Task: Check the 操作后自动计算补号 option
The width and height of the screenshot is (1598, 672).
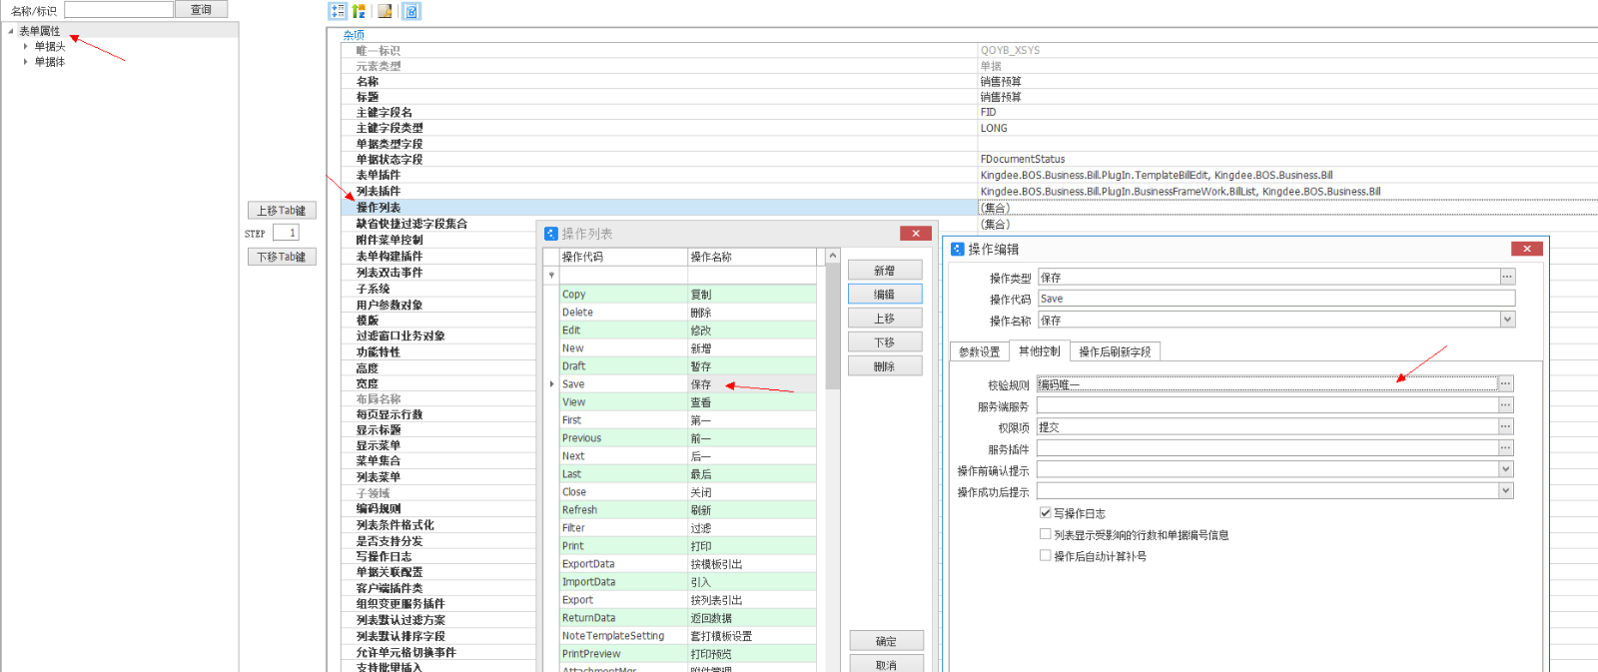Action: pyautogui.click(x=1046, y=556)
